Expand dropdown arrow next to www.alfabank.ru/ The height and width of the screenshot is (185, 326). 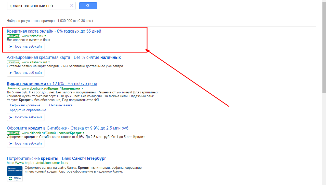(x=49, y=62)
